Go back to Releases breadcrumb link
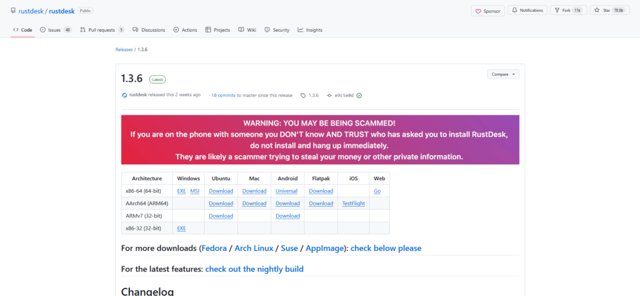 click(124, 49)
